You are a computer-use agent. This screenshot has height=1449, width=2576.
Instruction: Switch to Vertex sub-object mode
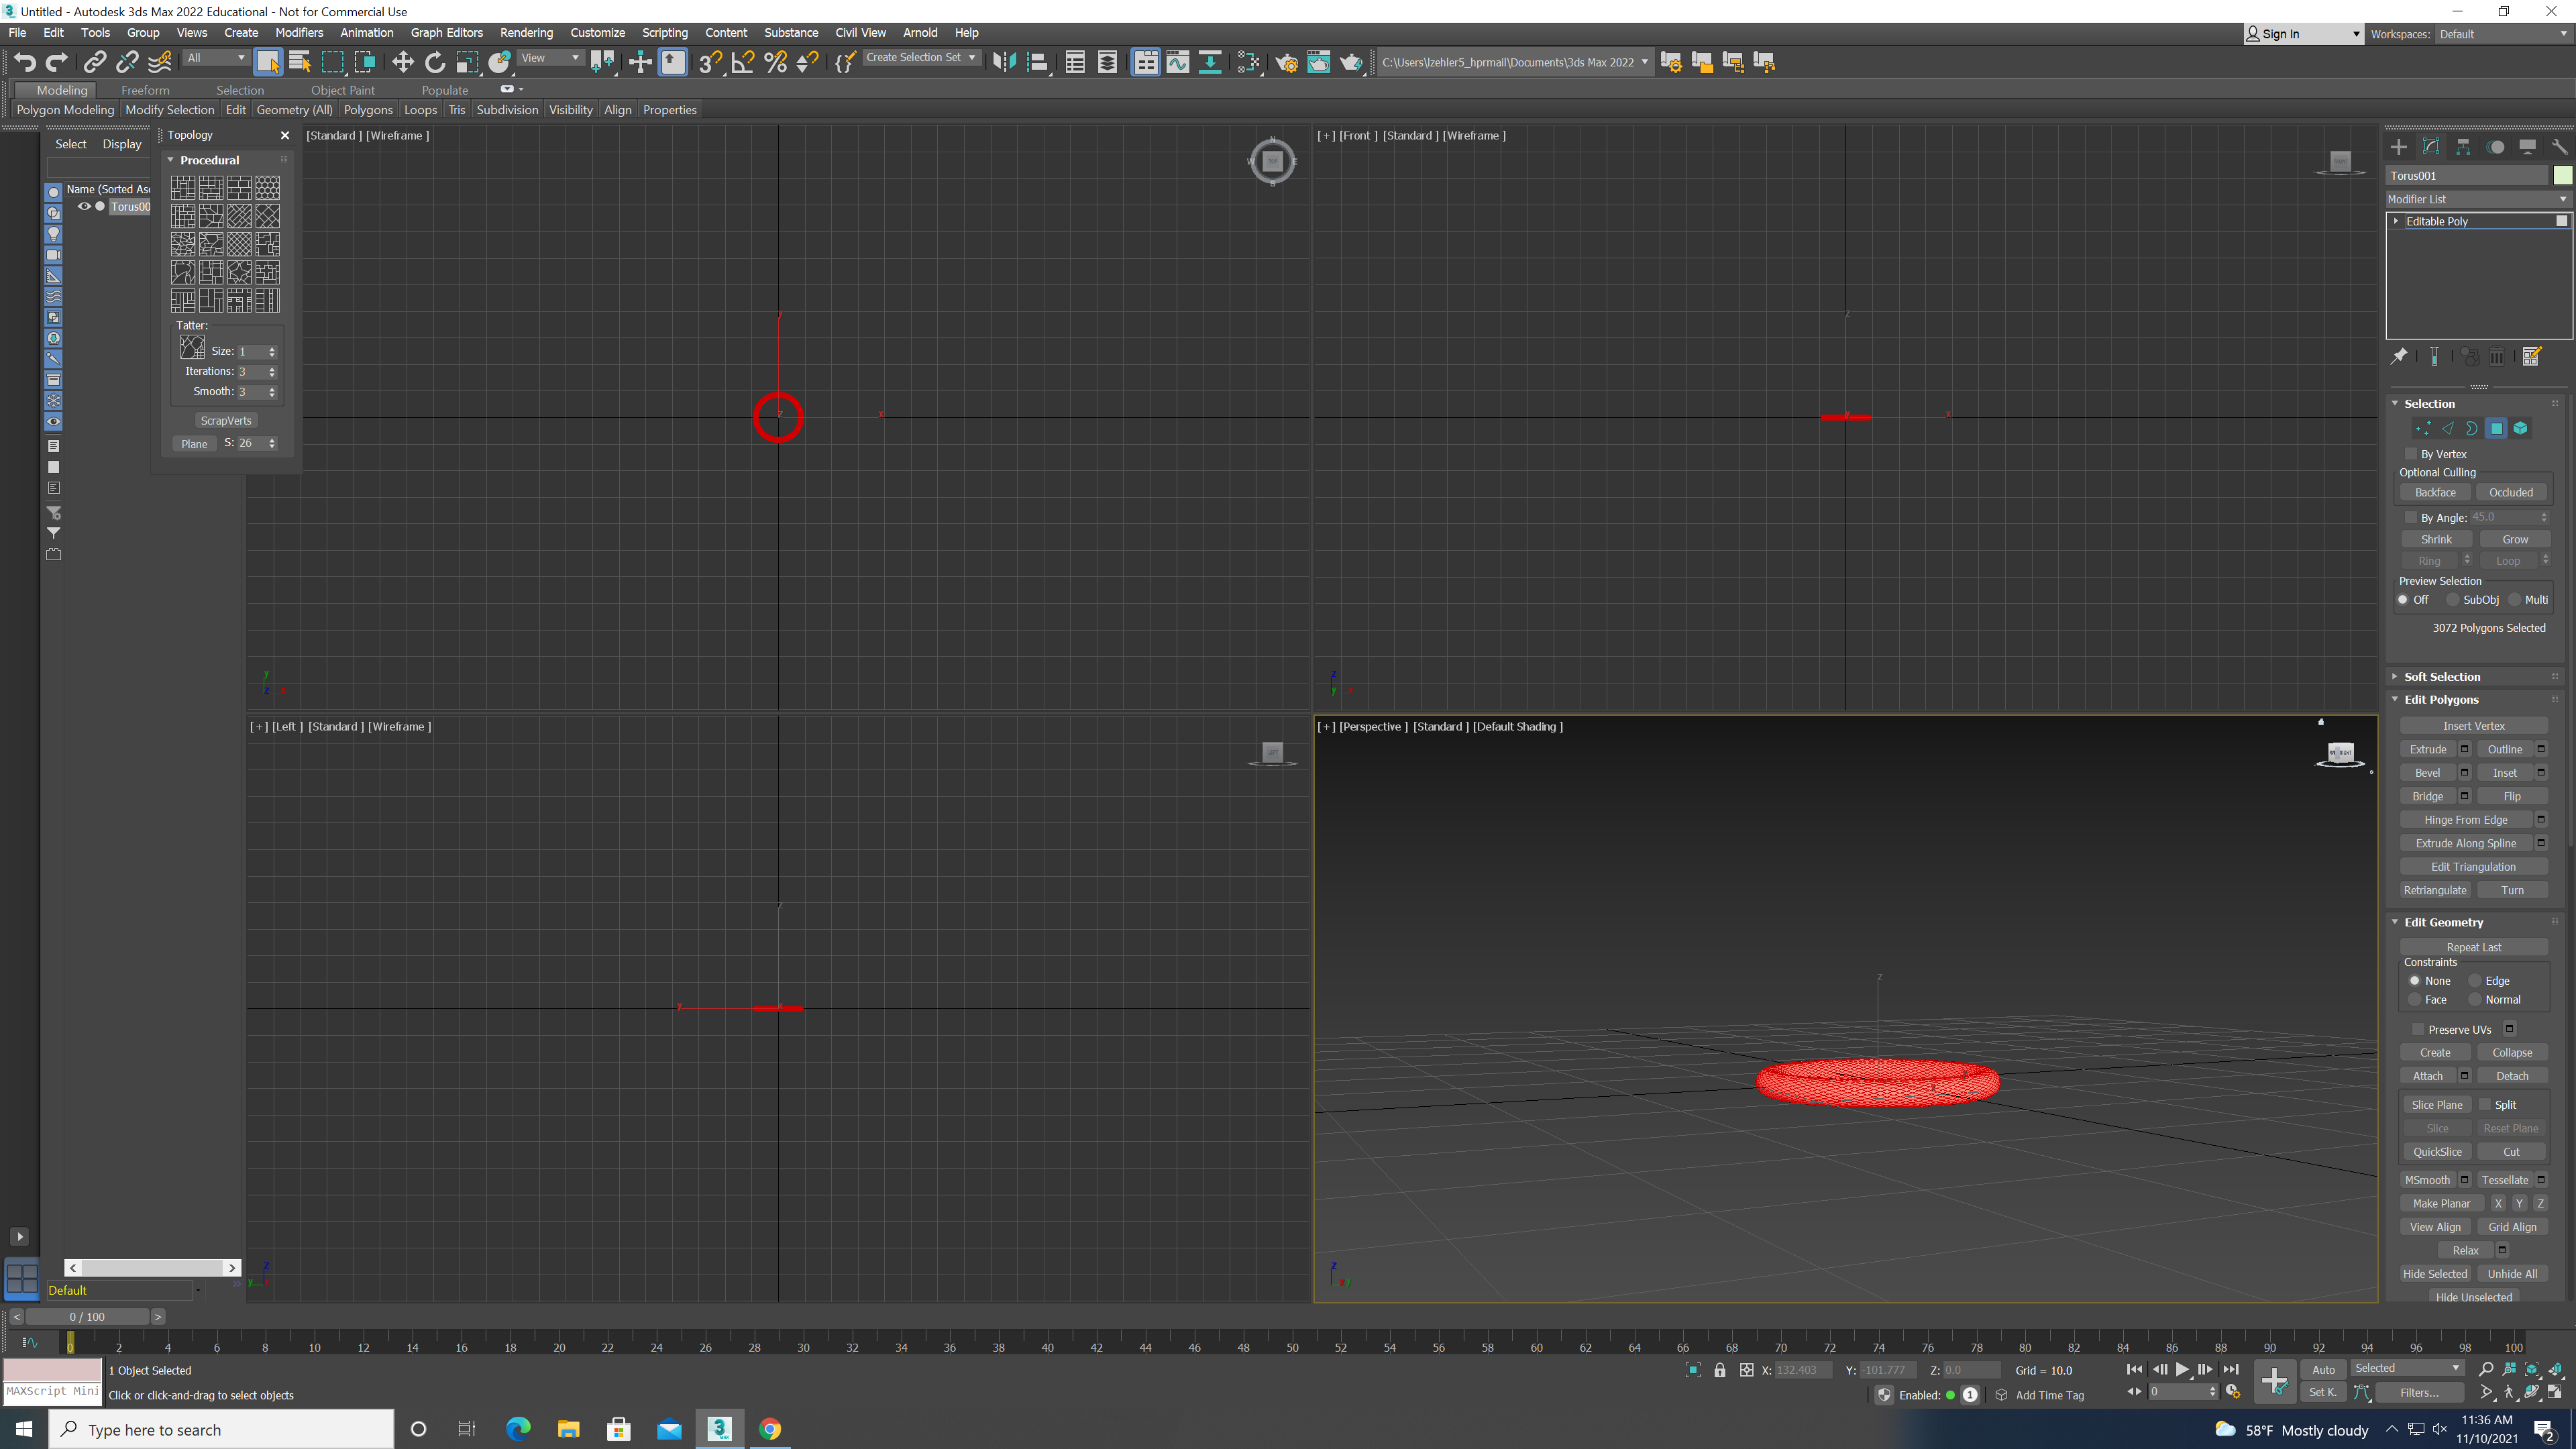(2423, 428)
